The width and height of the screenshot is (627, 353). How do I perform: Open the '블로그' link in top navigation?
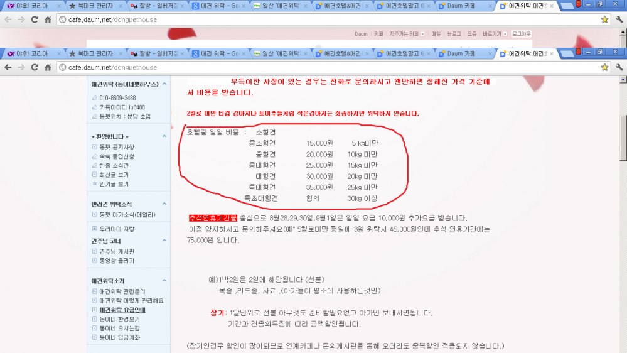[454, 34]
